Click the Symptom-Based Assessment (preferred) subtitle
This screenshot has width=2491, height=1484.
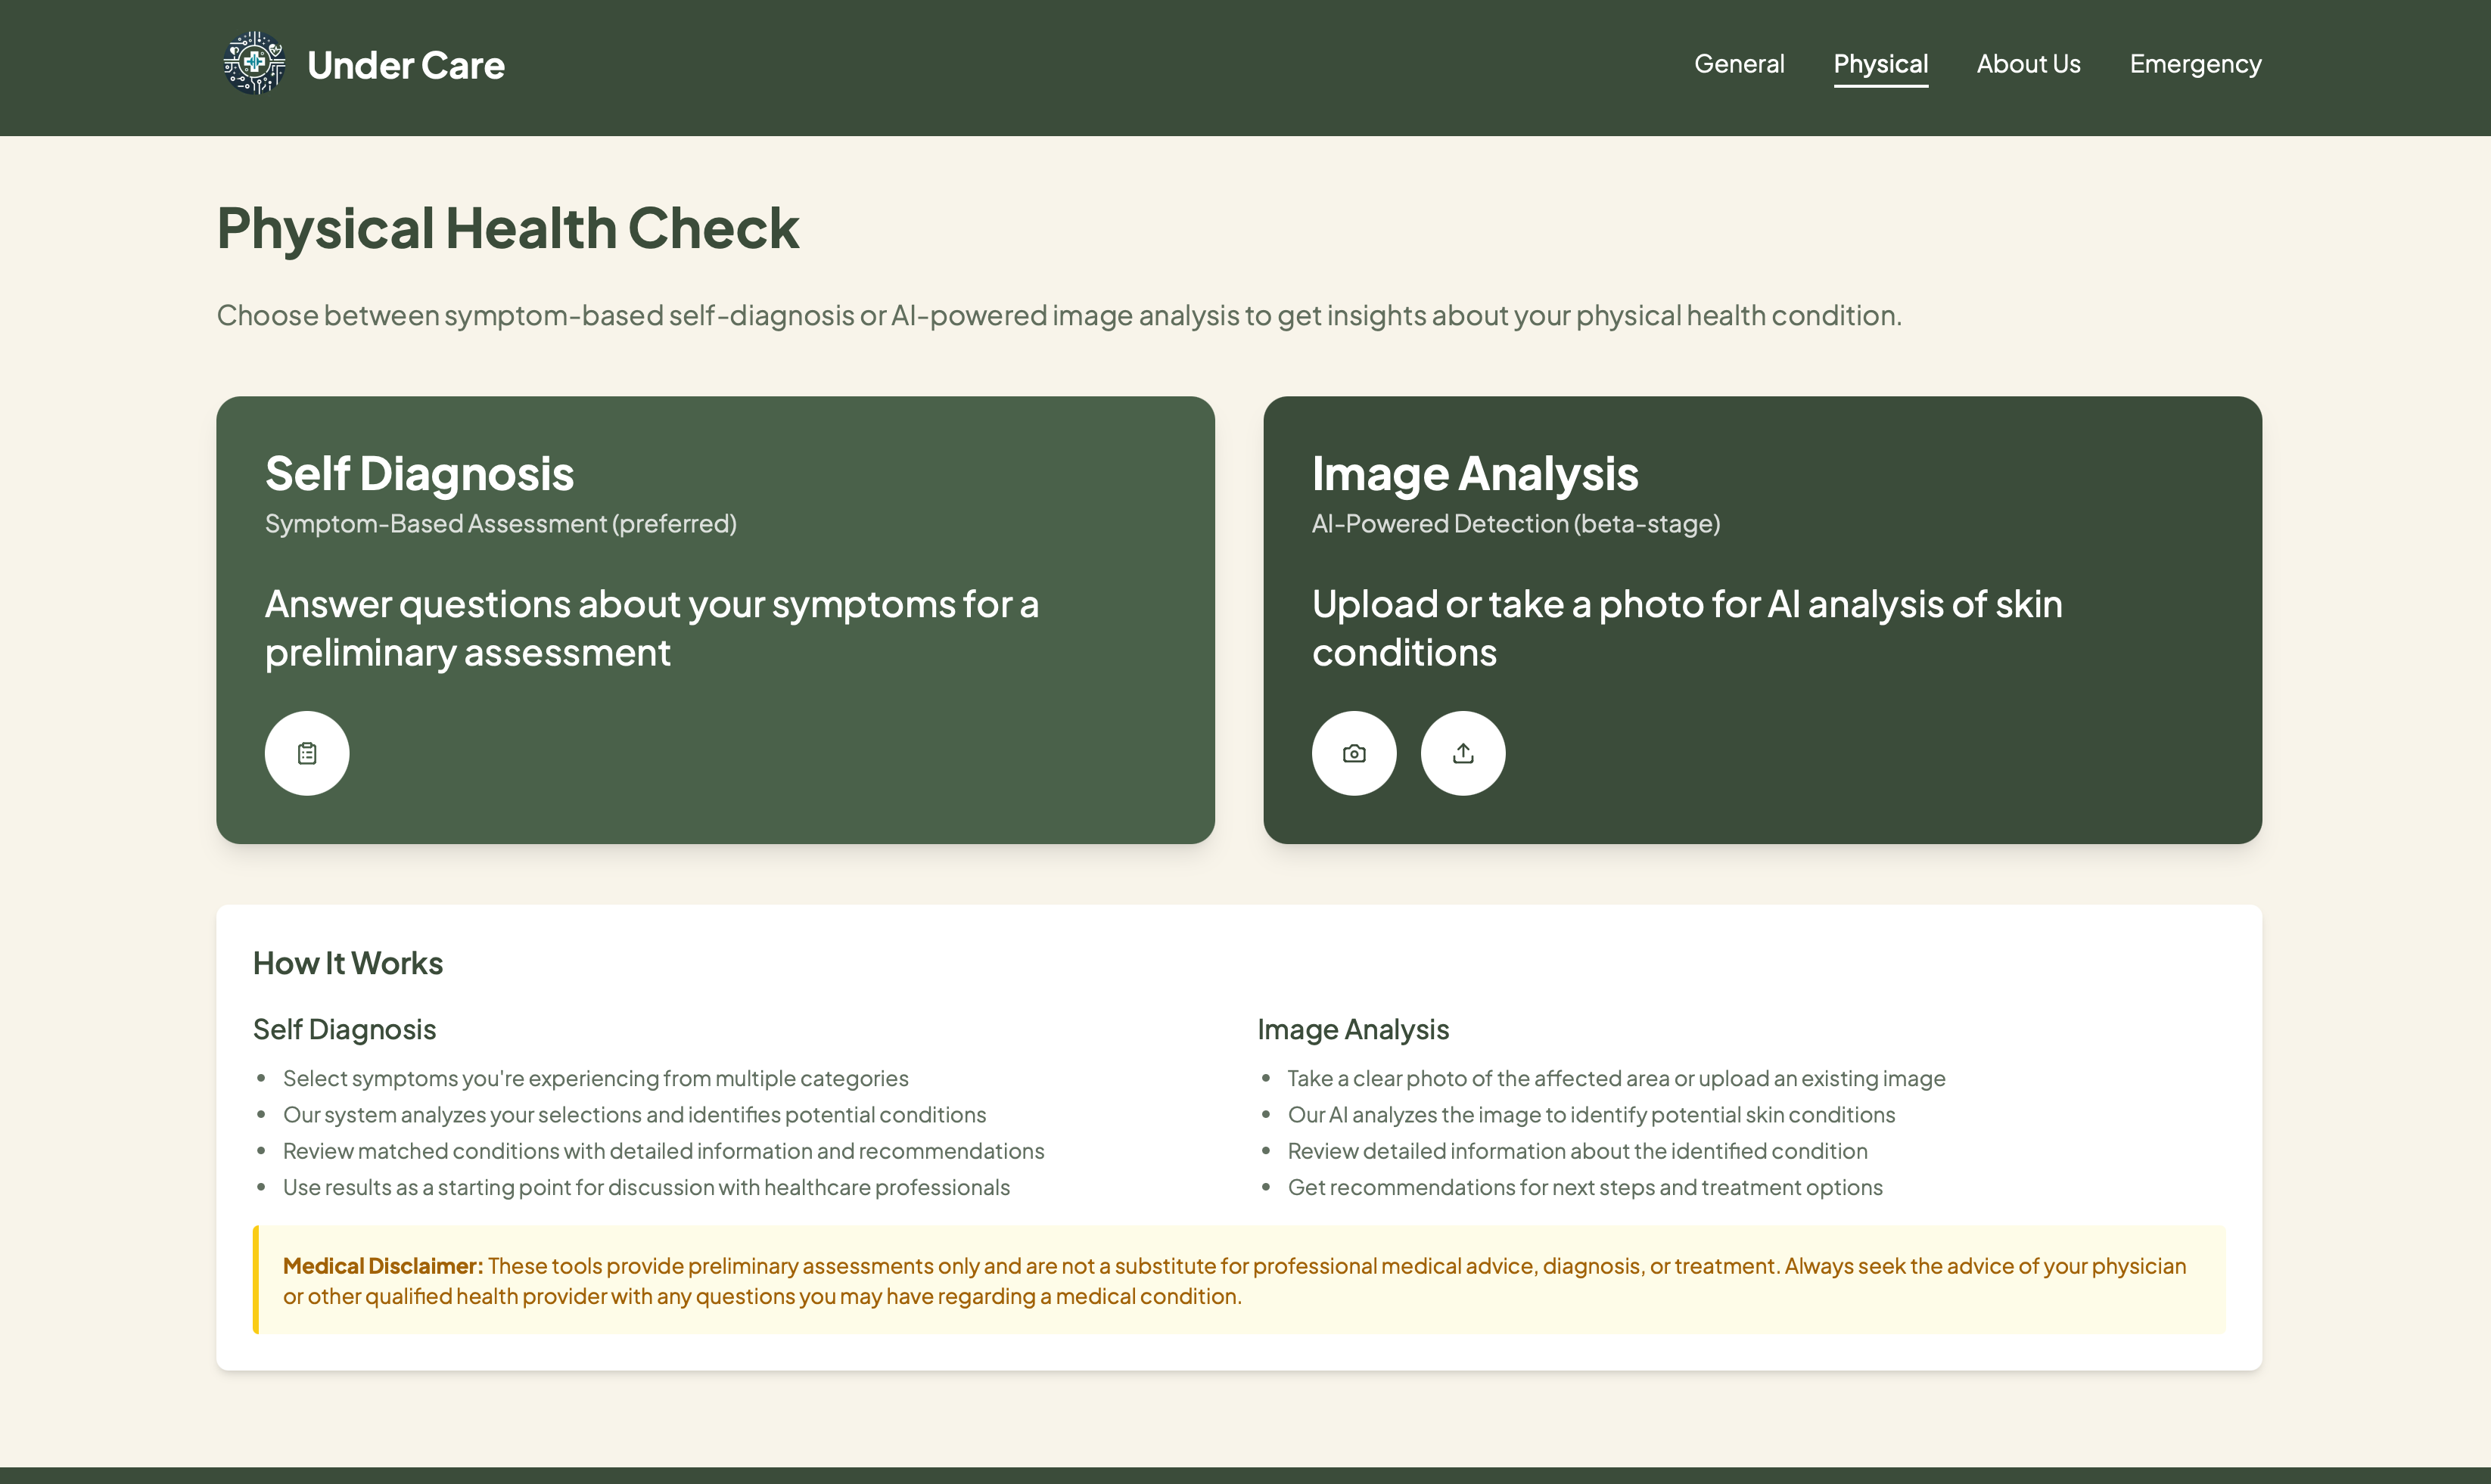pyautogui.click(x=500, y=524)
